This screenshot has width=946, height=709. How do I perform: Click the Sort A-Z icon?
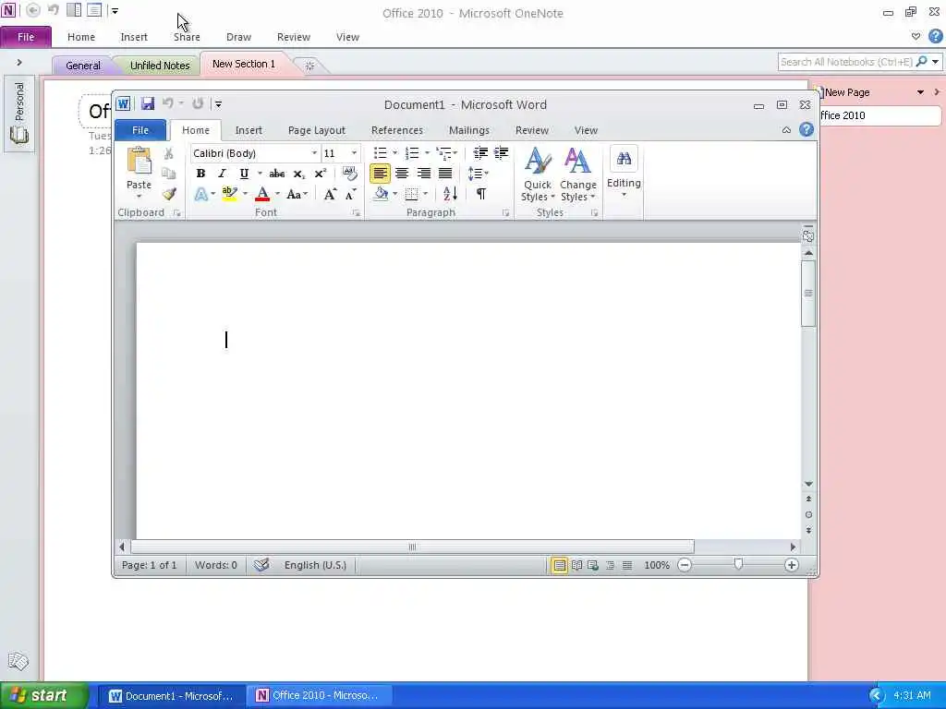pos(450,194)
